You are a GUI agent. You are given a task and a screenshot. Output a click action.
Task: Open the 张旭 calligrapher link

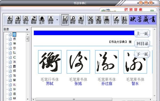coord(78,84)
